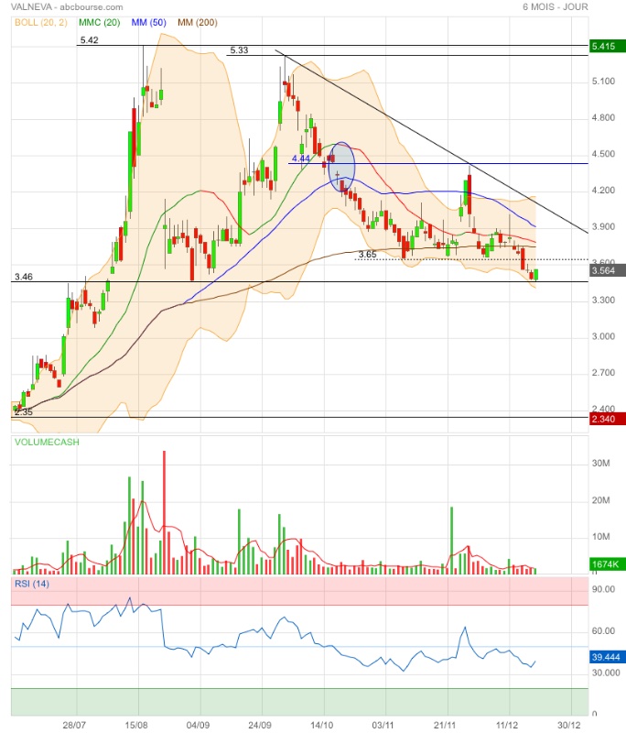Click the 5.42 resistance label
This screenshot has width=626, height=733.
pos(89,40)
